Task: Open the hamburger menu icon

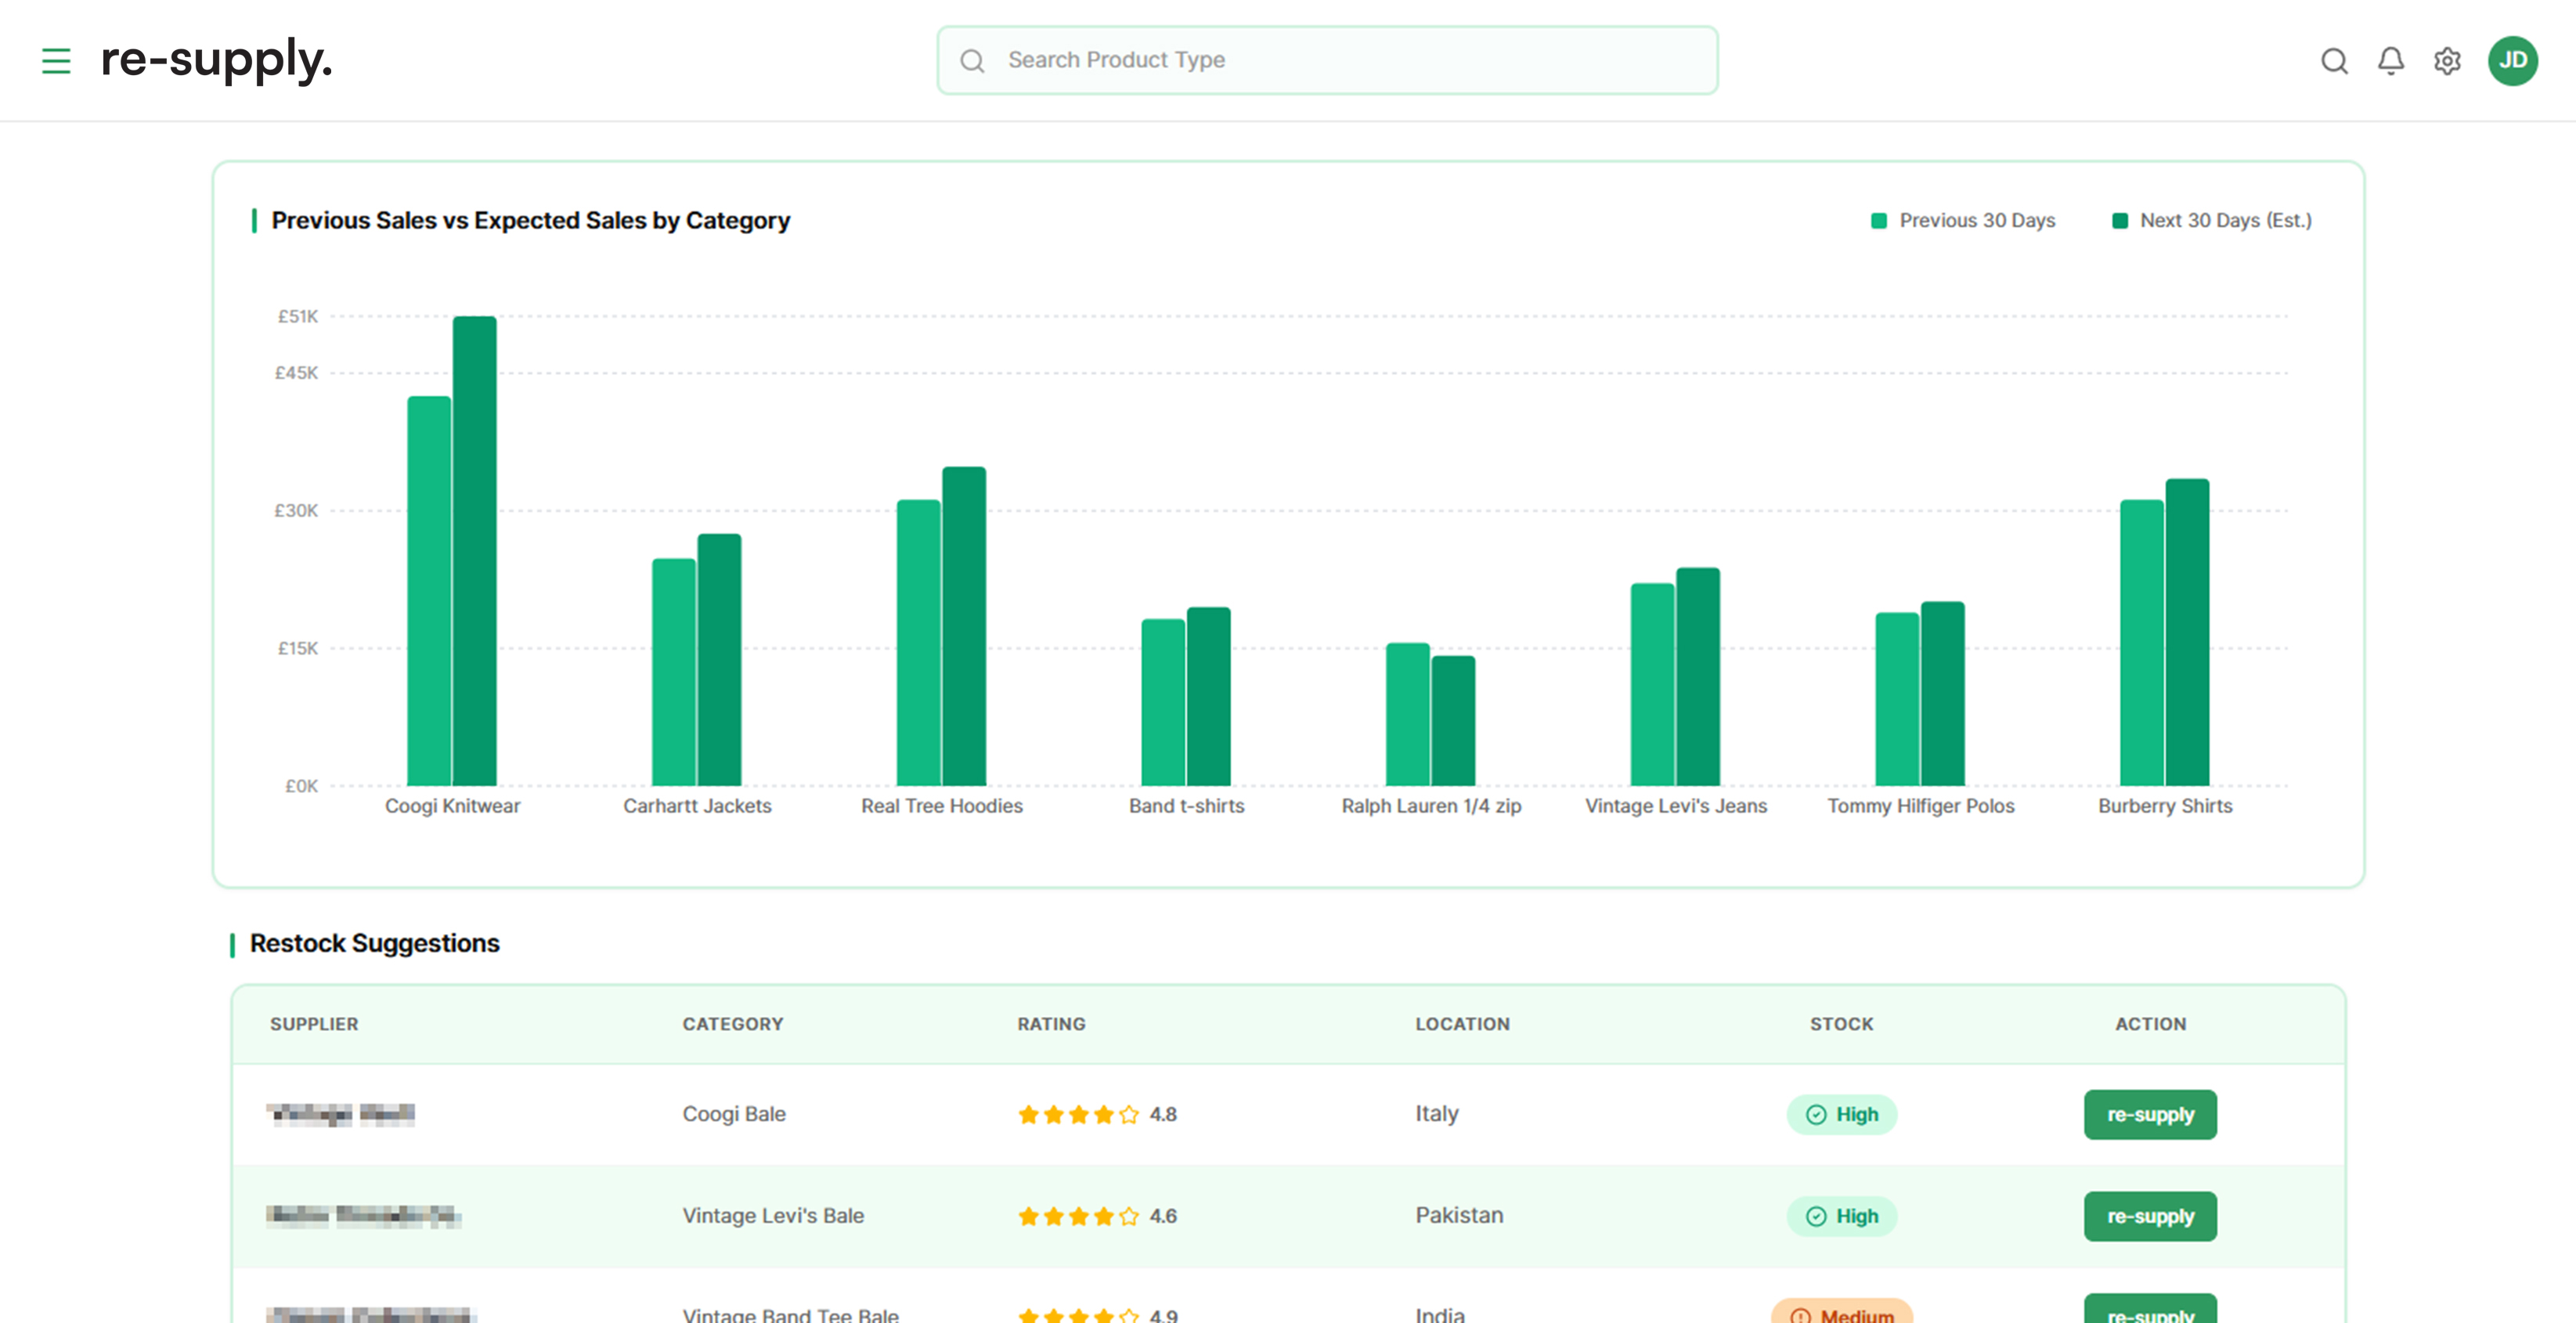Action: [56, 61]
